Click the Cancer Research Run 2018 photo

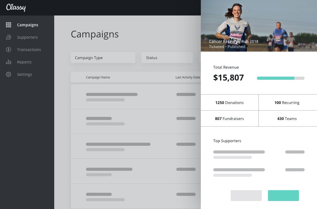(259, 26)
